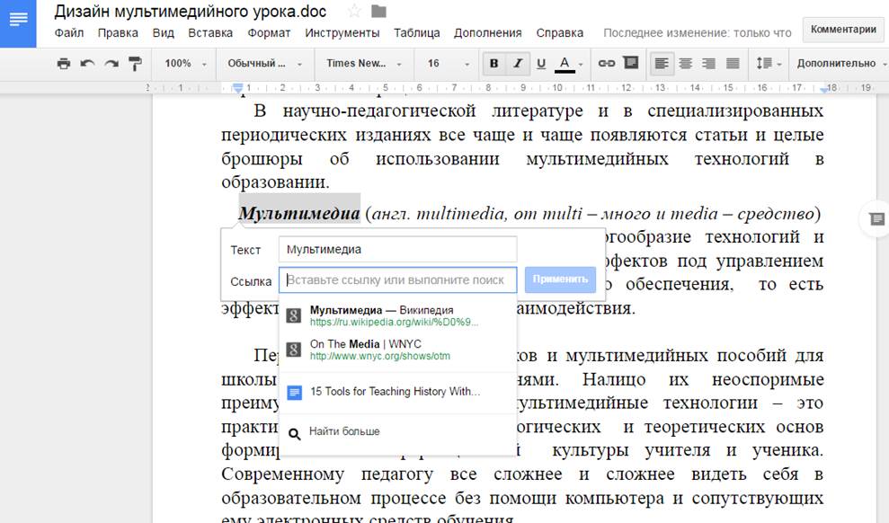Open the Формат menu
The height and width of the screenshot is (523, 889).
269,33
